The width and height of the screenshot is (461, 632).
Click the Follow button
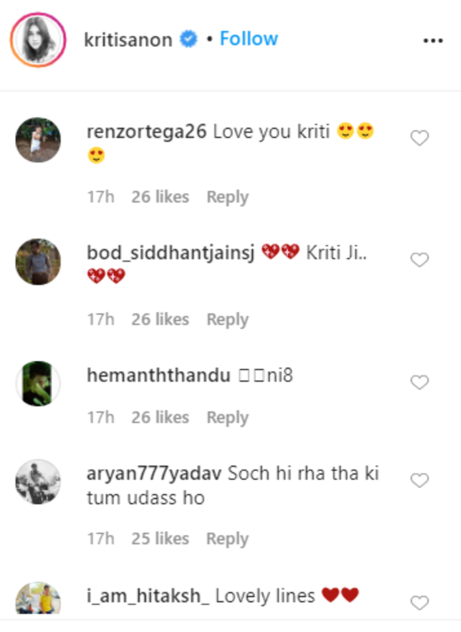[248, 39]
